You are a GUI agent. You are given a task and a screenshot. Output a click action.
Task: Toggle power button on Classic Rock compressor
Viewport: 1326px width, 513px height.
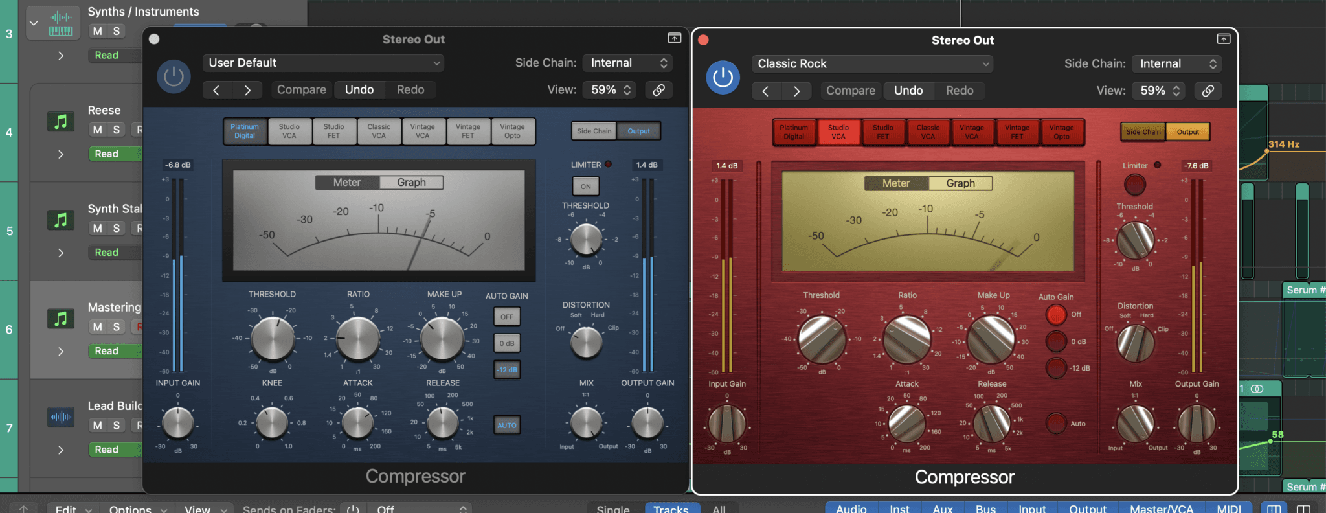(x=723, y=78)
